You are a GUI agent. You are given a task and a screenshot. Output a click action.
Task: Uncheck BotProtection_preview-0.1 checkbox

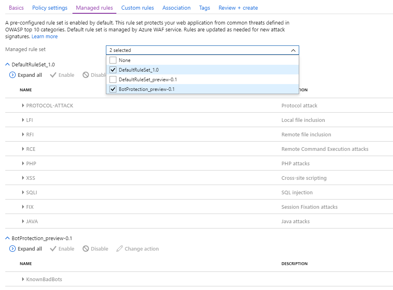click(x=113, y=89)
